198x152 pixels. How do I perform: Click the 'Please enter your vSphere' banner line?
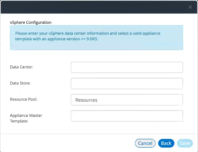pos(88,33)
